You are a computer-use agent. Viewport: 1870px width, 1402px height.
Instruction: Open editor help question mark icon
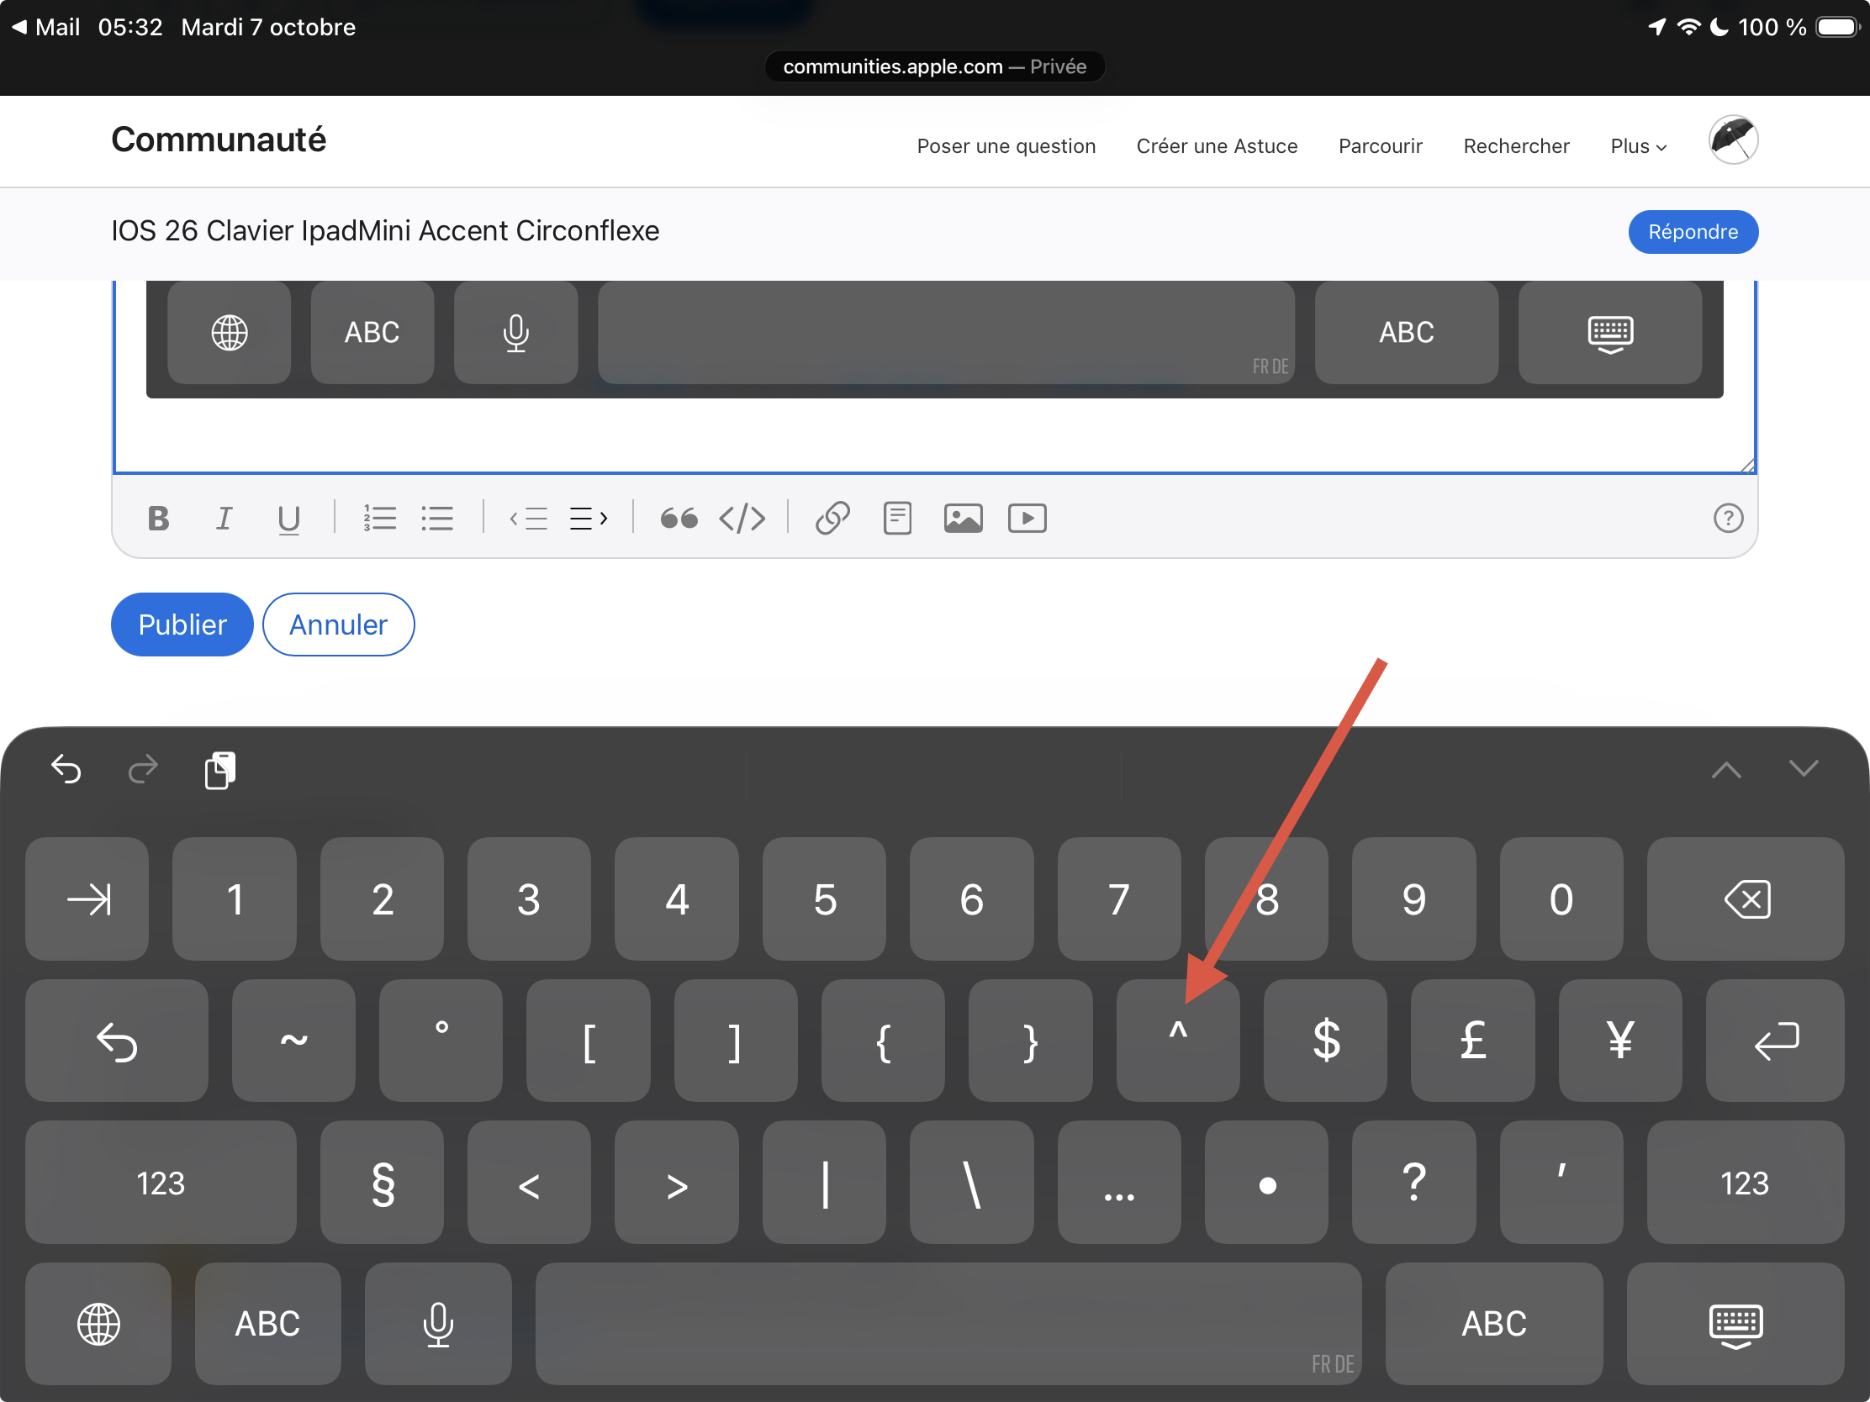1727,518
